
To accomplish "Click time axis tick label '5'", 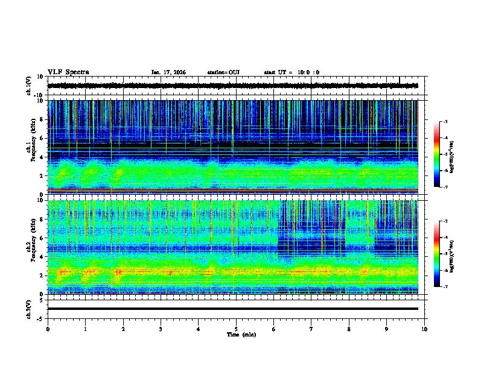I will coord(236,329).
